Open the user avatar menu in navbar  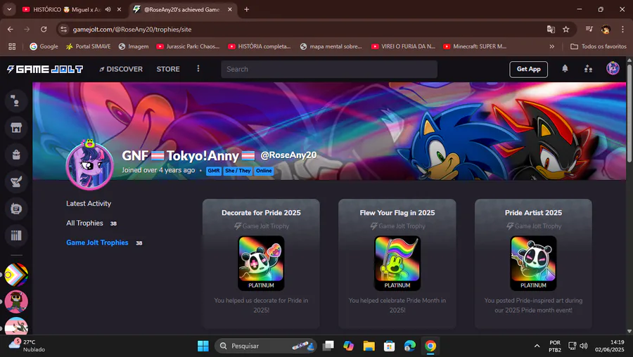tap(613, 69)
